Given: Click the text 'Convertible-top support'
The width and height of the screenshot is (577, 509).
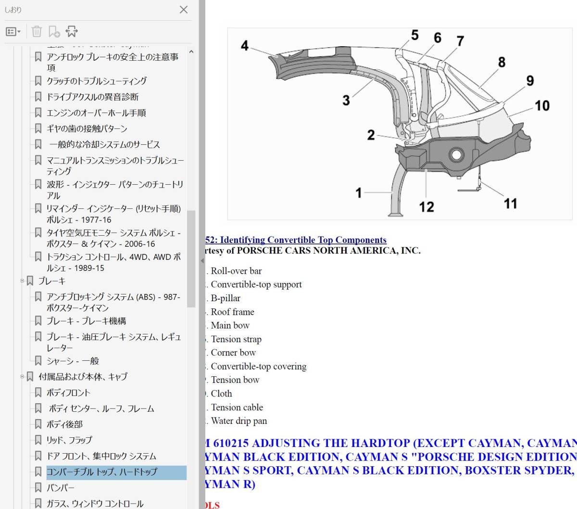Looking at the screenshot, I should [256, 284].
